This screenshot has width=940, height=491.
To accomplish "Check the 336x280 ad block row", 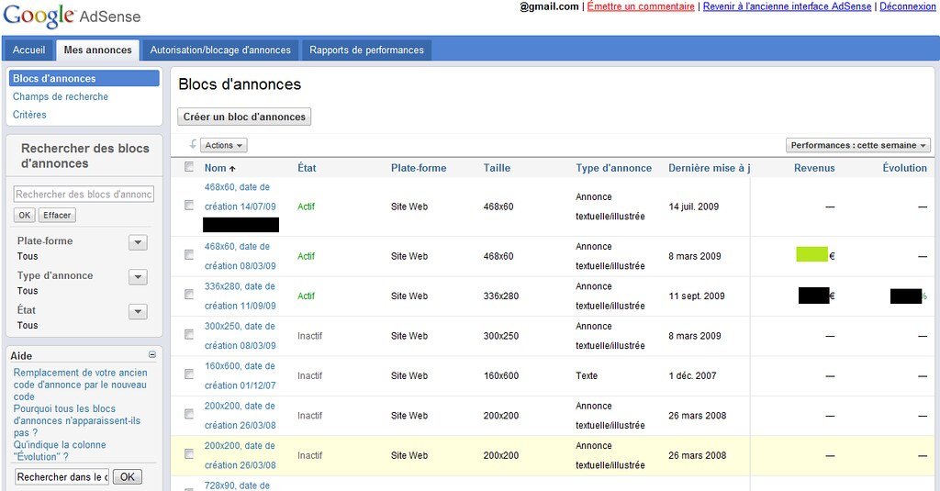I will pyautogui.click(x=189, y=295).
